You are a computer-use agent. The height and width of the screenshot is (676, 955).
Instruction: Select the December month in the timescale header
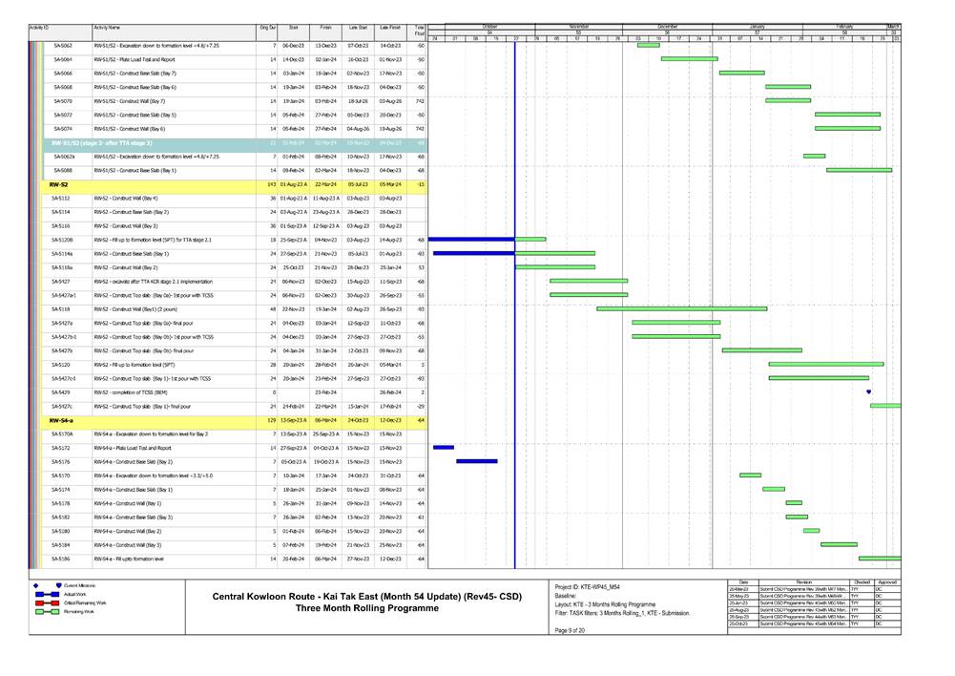tap(668, 27)
